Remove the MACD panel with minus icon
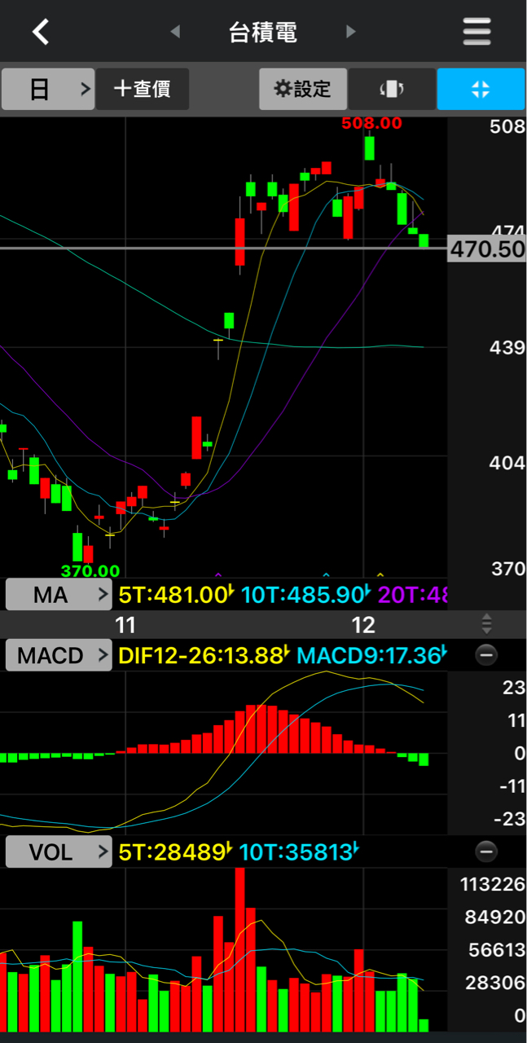 click(486, 655)
